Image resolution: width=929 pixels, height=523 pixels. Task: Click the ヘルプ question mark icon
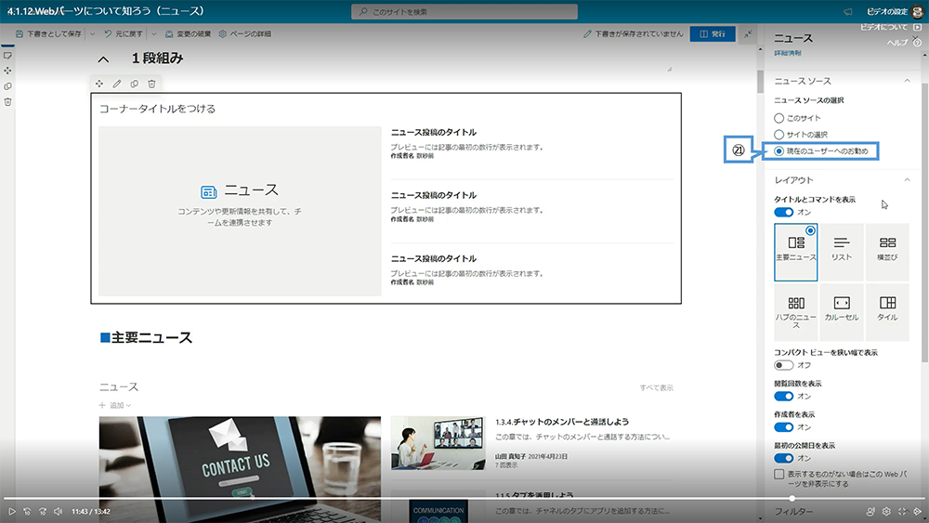coord(917,43)
